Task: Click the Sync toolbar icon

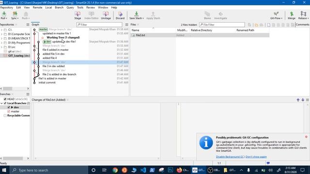Action: [15, 14]
